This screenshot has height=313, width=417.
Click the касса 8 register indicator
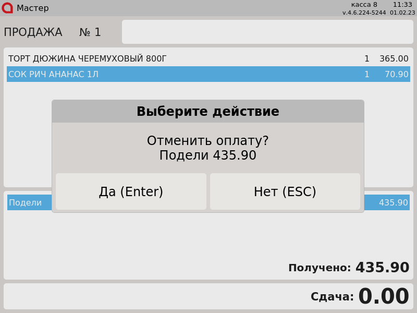pos(364,5)
